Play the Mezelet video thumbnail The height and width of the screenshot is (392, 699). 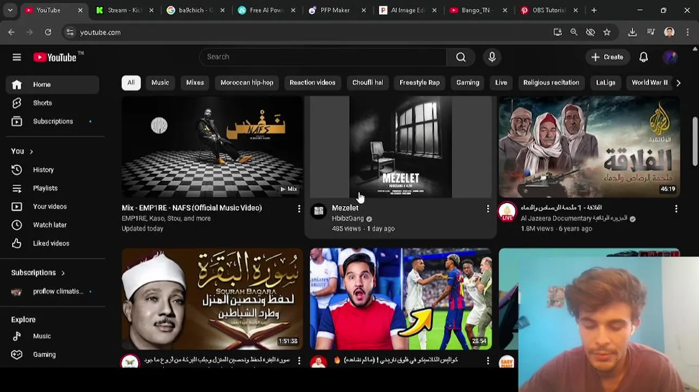(x=401, y=147)
